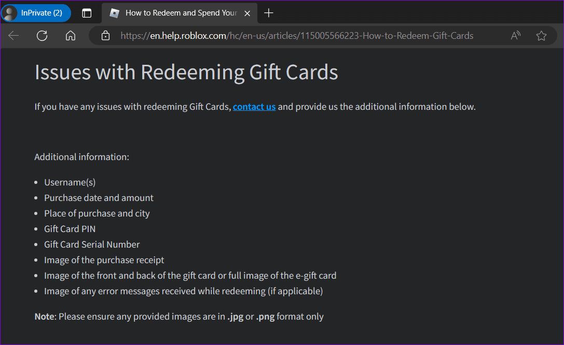Click the Additional information: text
The width and height of the screenshot is (564, 345).
click(81, 157)
